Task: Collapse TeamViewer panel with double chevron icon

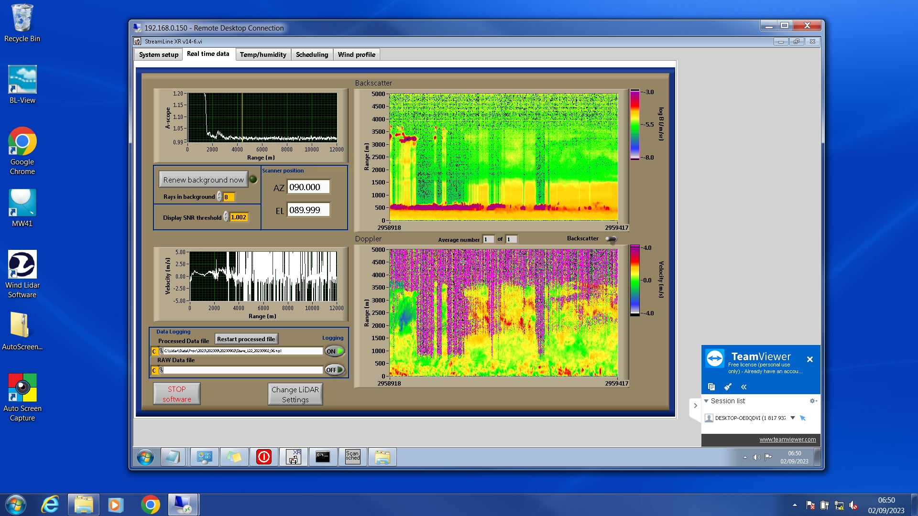Action: pos(743,387)
